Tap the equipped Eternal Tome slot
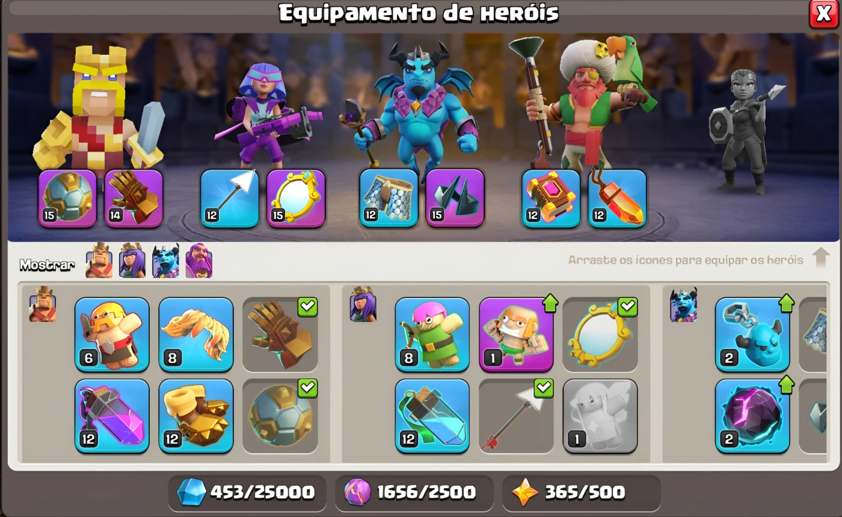The height and width of the screenshot is (517, 842). [551, 198]
